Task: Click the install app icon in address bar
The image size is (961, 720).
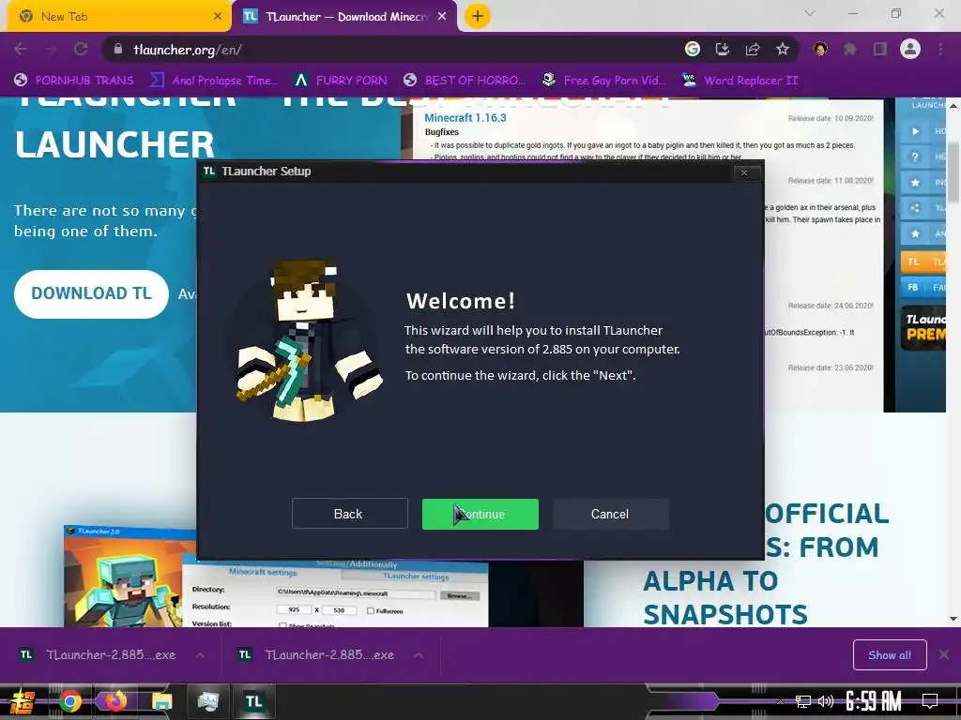Action: (723, 49)
